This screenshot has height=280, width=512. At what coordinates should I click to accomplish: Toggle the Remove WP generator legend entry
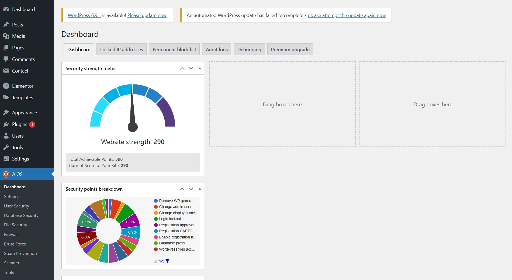point(175,201)
